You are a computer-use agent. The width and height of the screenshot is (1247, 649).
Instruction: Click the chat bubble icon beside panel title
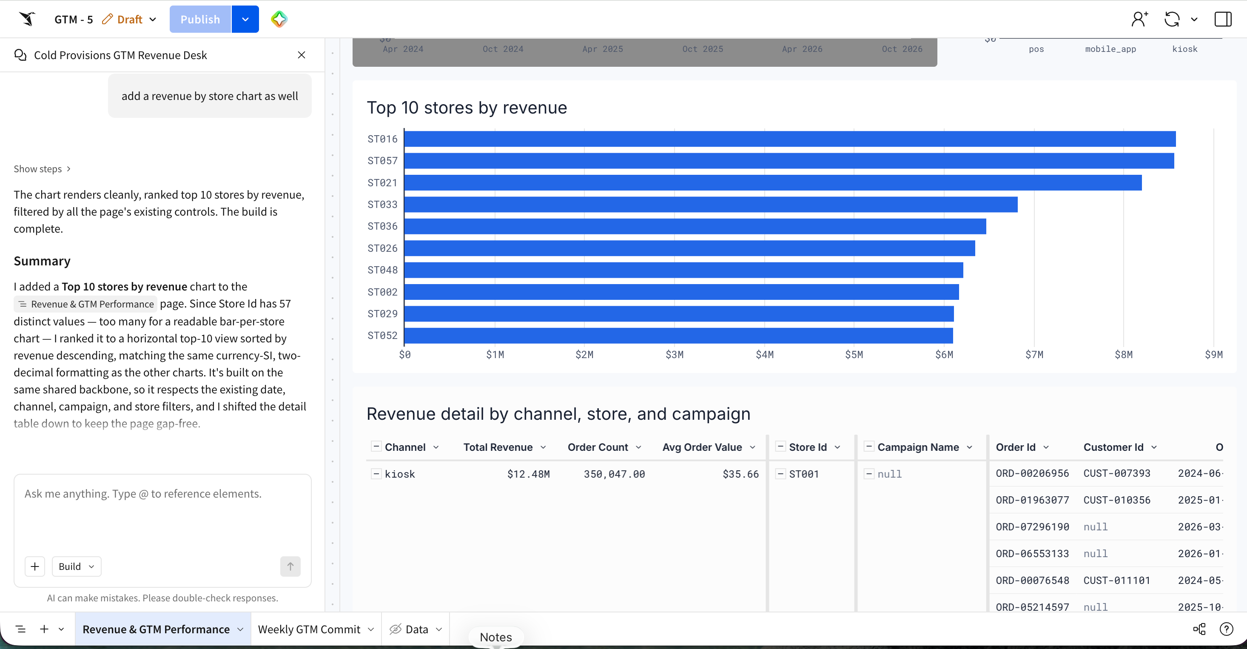[x=20, y=55]
